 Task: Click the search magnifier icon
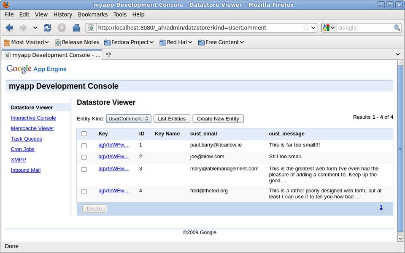397,28
